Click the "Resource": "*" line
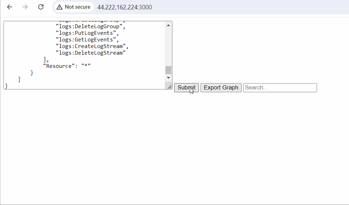The width and height of the screenshot is (349, 205). click(67, 66)
